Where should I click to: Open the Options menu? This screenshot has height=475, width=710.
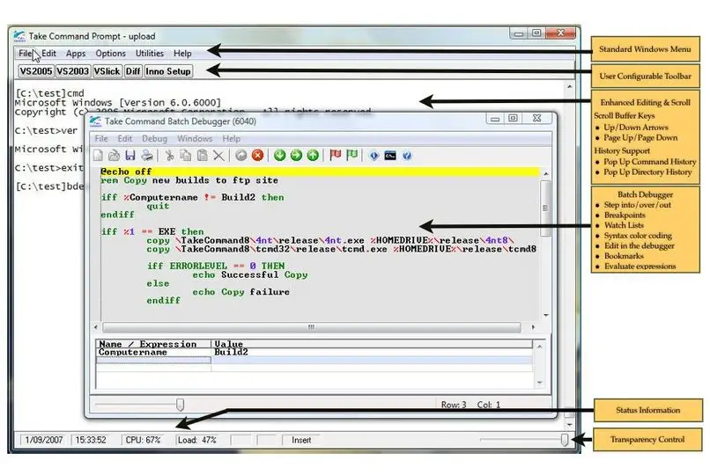pos(110,54)
